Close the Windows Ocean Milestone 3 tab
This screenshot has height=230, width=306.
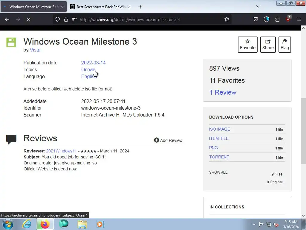pos(62,7)
